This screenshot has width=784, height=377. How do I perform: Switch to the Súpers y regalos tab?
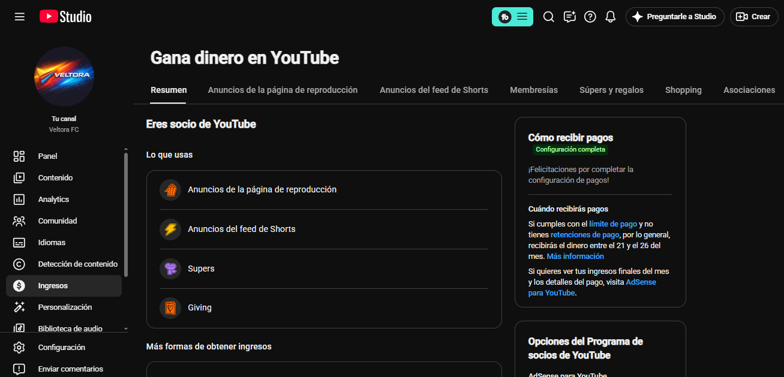click(x=611, y=90)
